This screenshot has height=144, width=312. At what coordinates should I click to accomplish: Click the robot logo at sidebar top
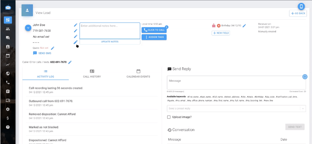pos(8,7)
